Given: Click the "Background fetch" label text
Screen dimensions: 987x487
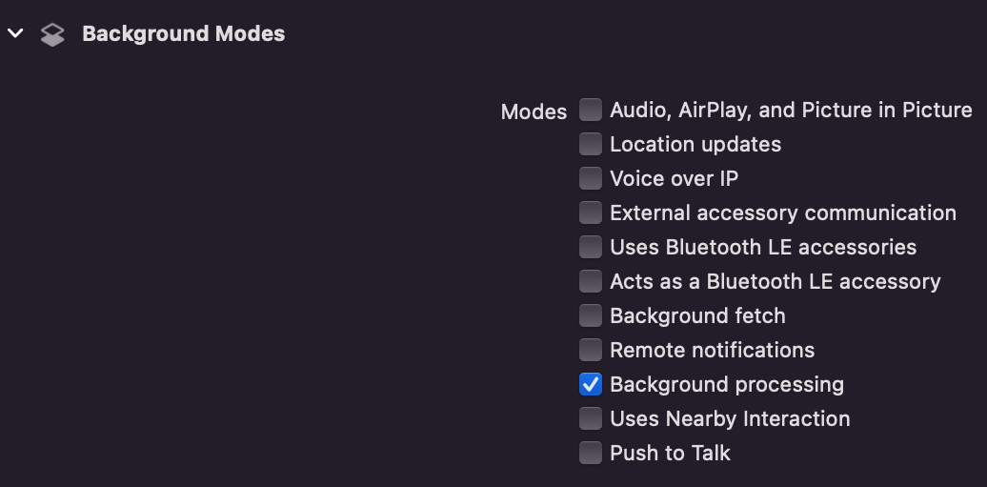Looking at the screenshot, I should [x=697, y=315].
